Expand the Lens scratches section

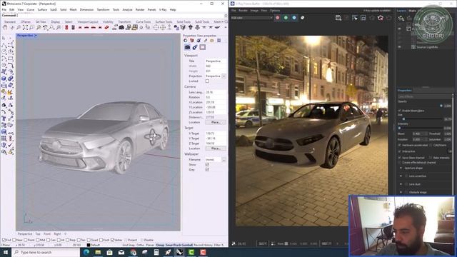coord(401,176)
